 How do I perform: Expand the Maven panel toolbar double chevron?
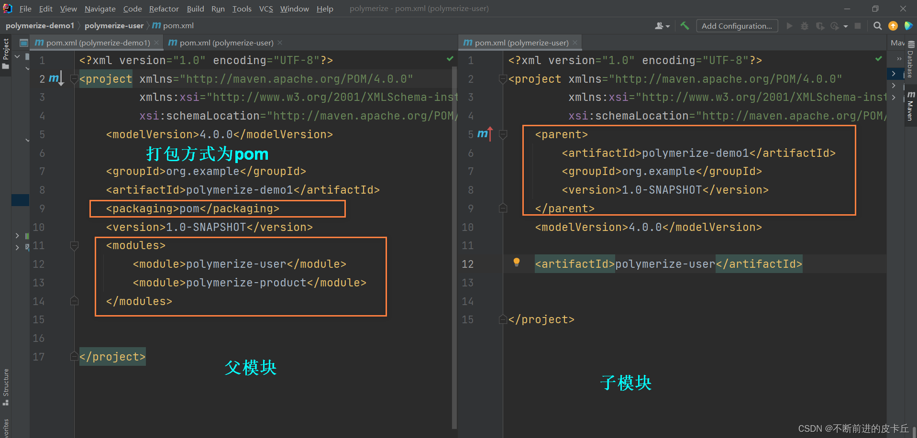pos(899,58)
